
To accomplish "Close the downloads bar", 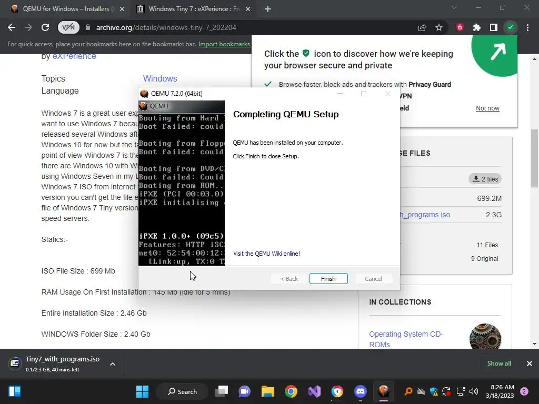I will point(530,363).
